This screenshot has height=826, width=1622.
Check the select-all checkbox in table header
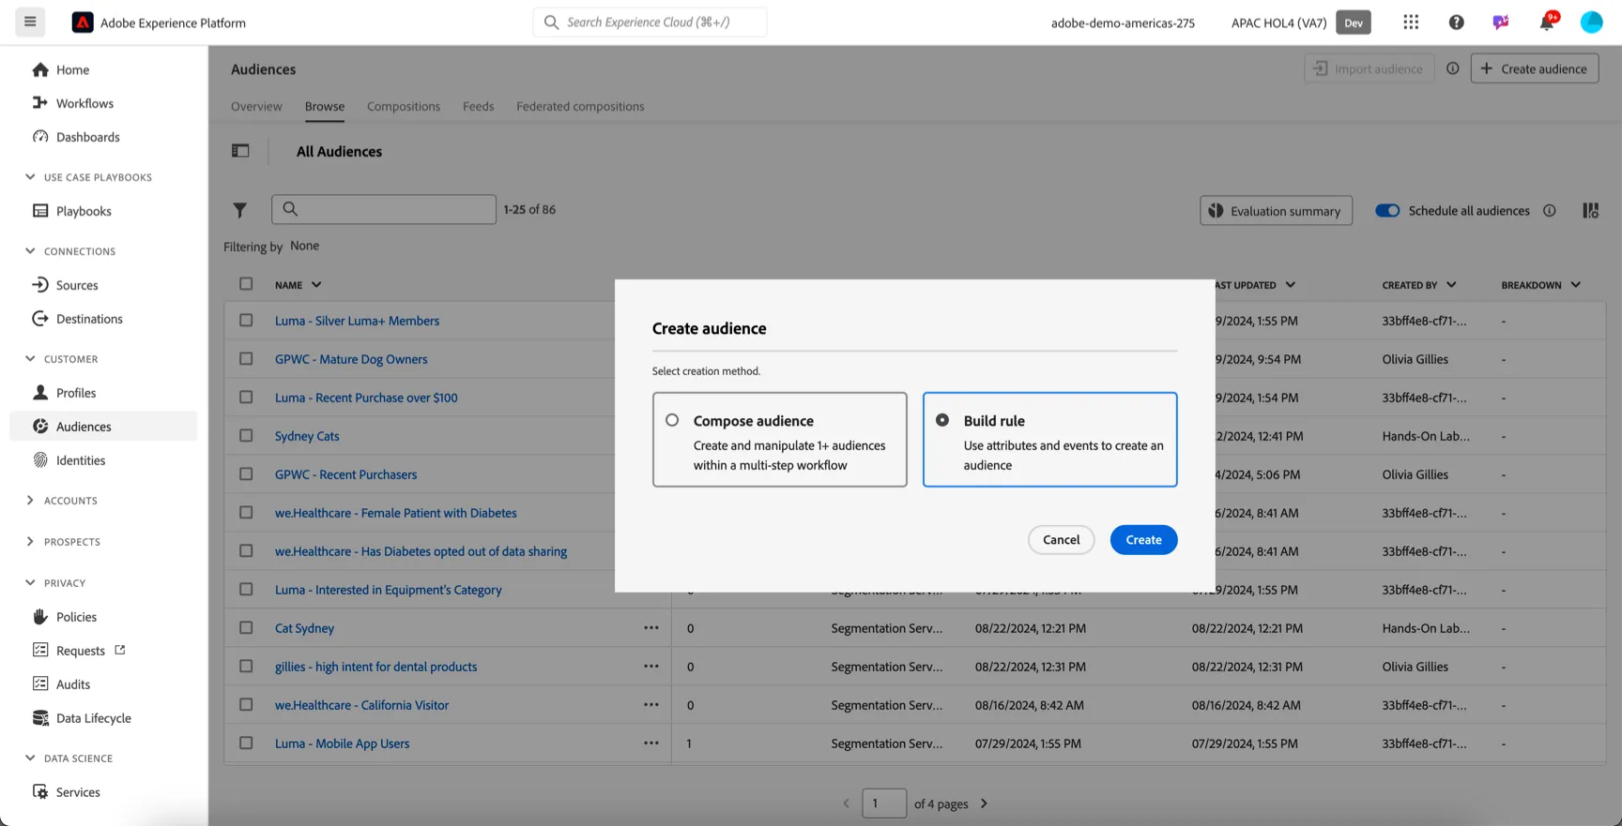coord(246,284)
